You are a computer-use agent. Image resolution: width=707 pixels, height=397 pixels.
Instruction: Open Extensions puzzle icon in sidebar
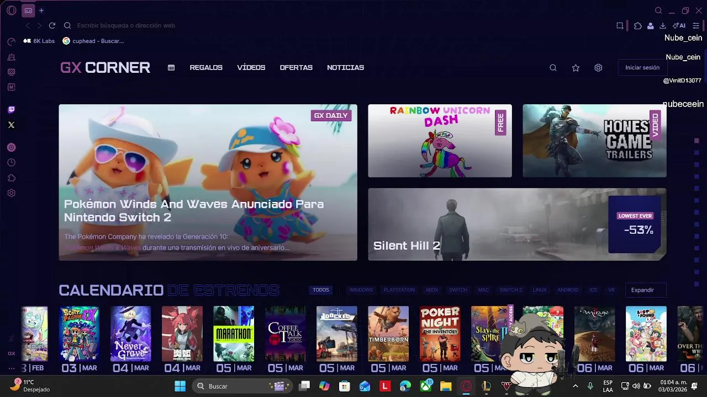point(11,178)
